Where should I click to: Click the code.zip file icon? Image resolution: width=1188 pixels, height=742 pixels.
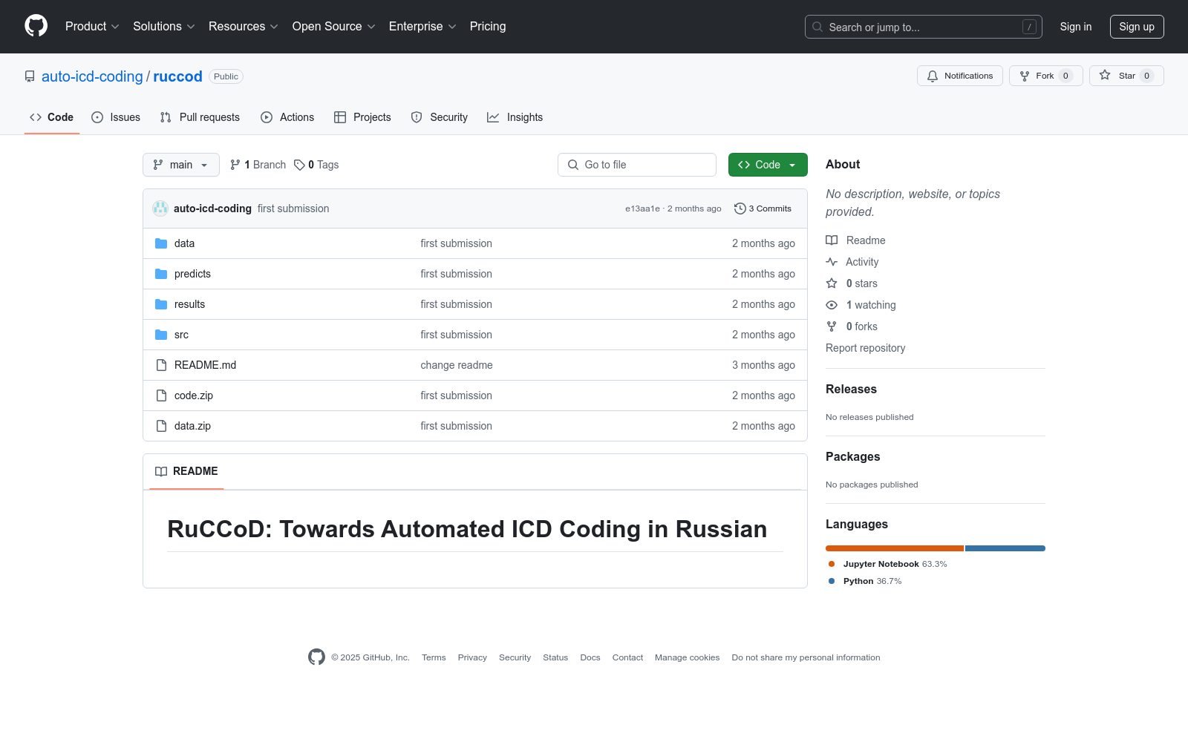click(x=161, y=395)
